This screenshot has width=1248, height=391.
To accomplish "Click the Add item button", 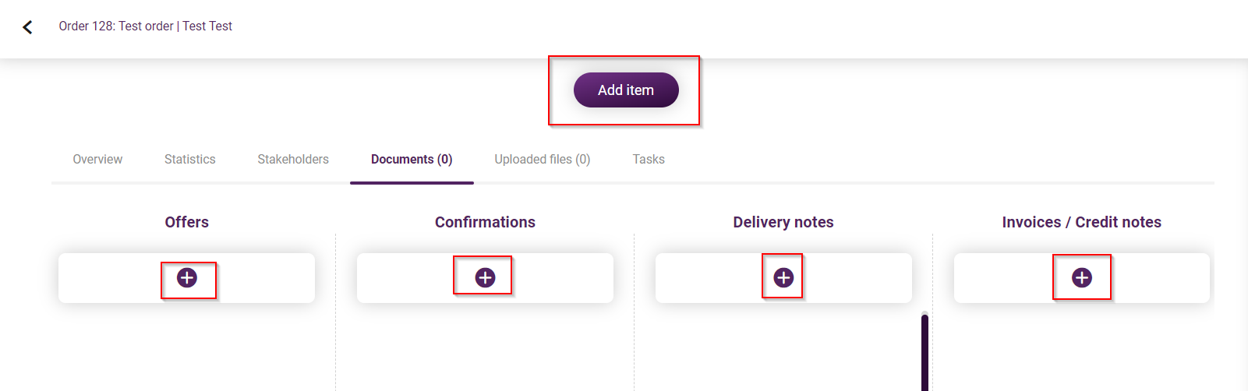I will coord(626,90).
